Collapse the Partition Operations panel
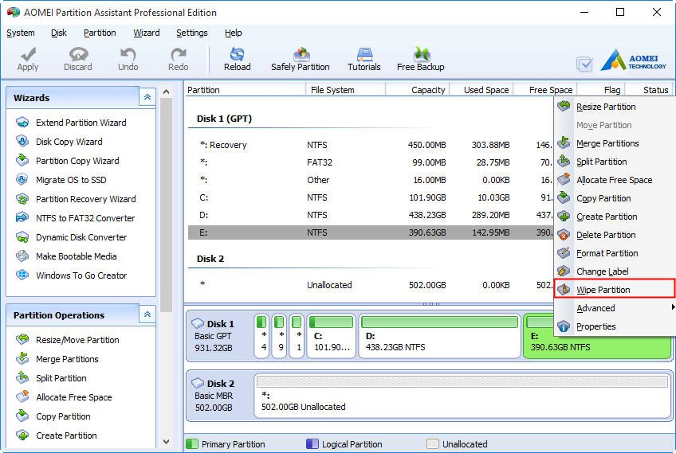Screen dimensions: 676x453 tap(147, 314)
